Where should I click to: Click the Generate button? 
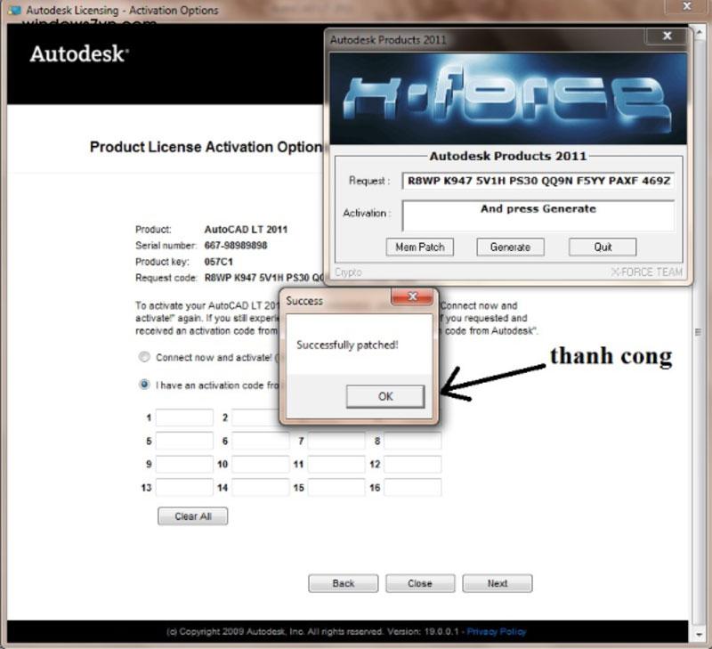pyautogui.click(x=510, y=247)
